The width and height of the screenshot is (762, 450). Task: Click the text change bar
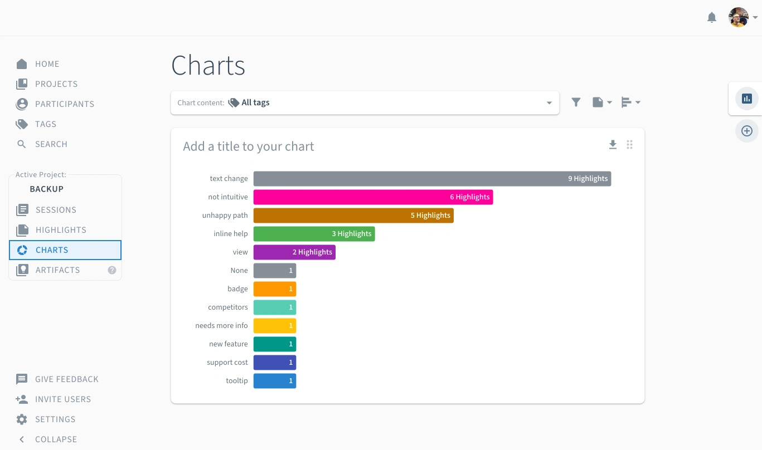point(433,179)
